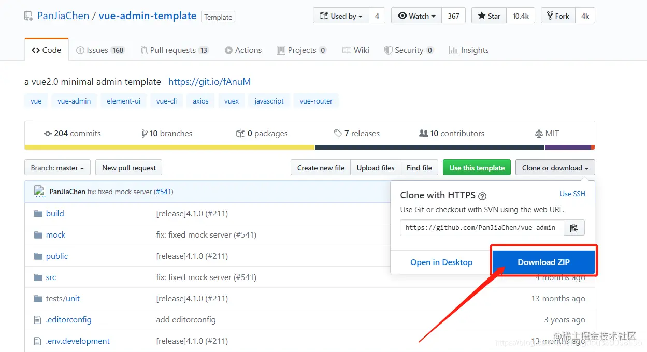Switch to Use SSH
This screenshot has height=352, width=647.
[572, 194]
